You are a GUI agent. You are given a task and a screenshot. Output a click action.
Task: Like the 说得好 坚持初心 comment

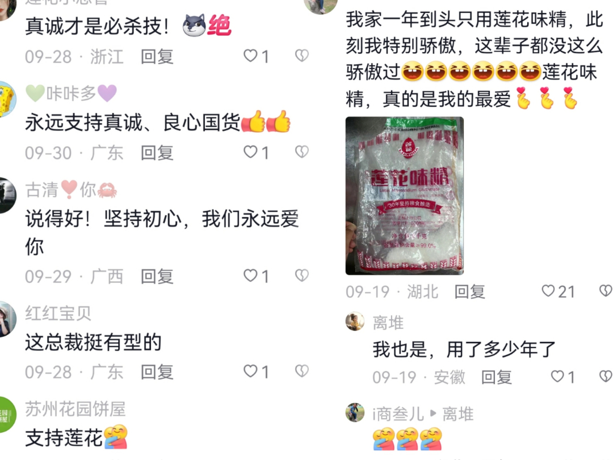pos(256,276)
